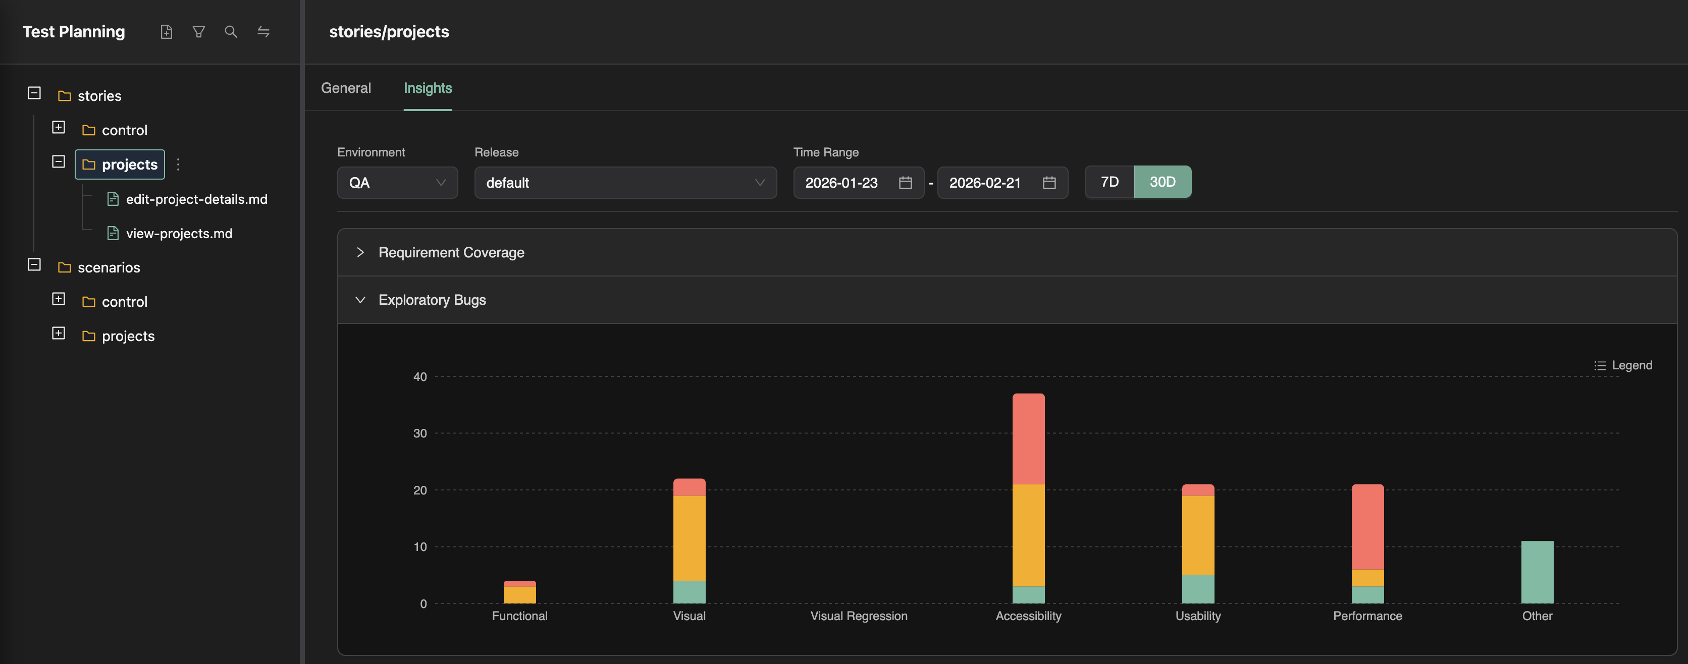
Task: Switch time range to 7D
Action: coord(1110,181)
